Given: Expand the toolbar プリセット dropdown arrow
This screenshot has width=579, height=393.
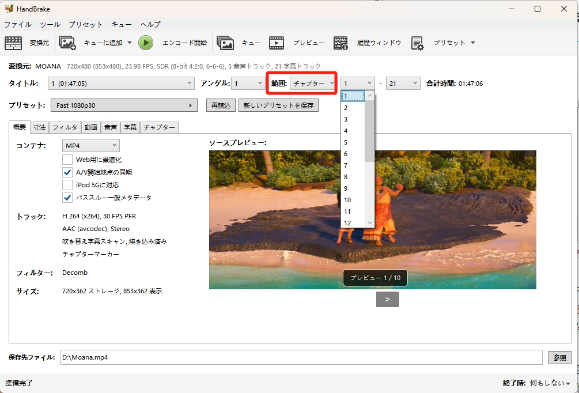Looking at the screenshot, I should [x=472, y=43].
